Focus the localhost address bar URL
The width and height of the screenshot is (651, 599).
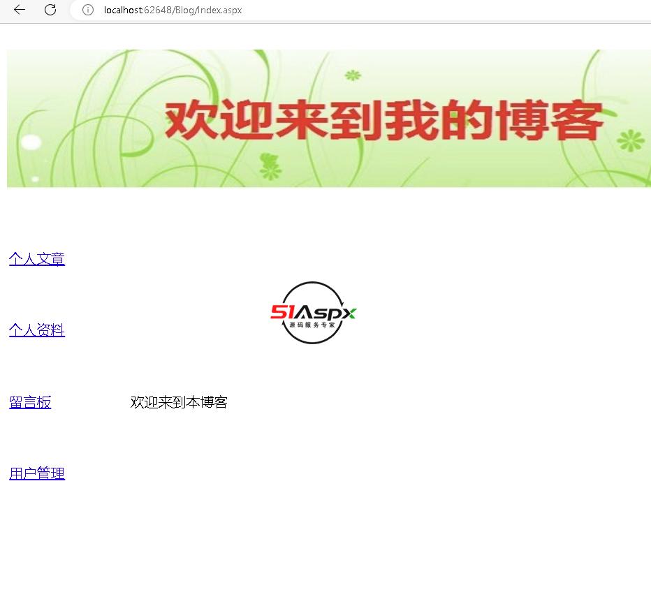click(173, 10)
